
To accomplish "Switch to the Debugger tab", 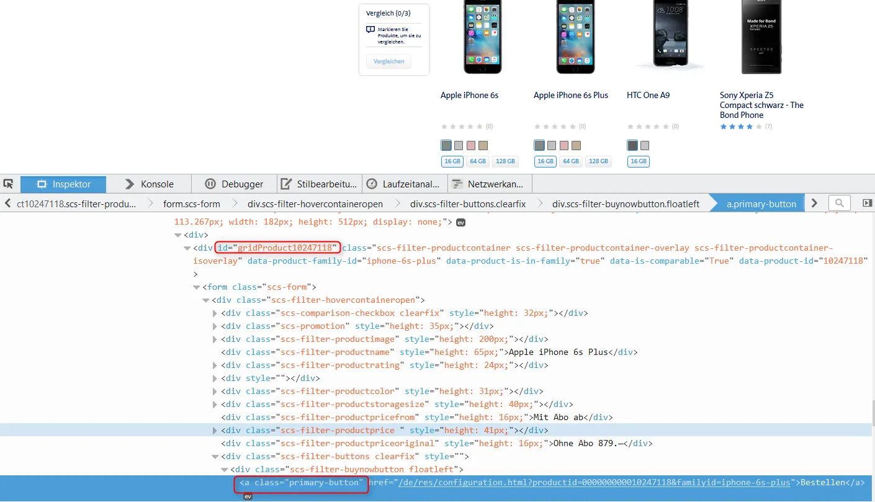I will (x=234, y=184).
